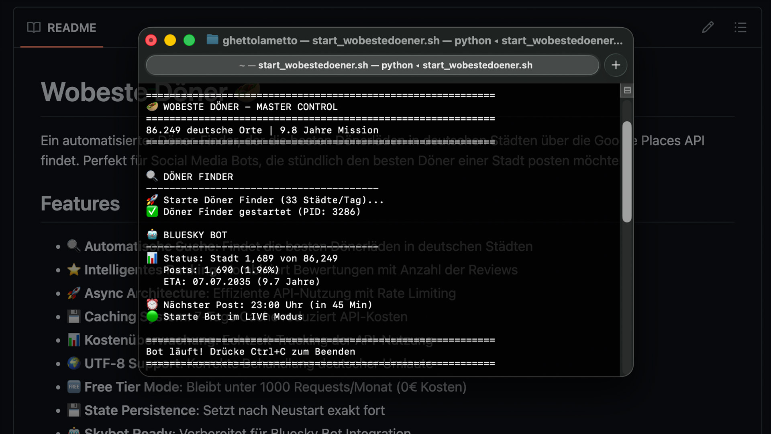Viewport: 771px width, 434px height.
Task: Add a new terminal tab
Action: pos(616,65)
